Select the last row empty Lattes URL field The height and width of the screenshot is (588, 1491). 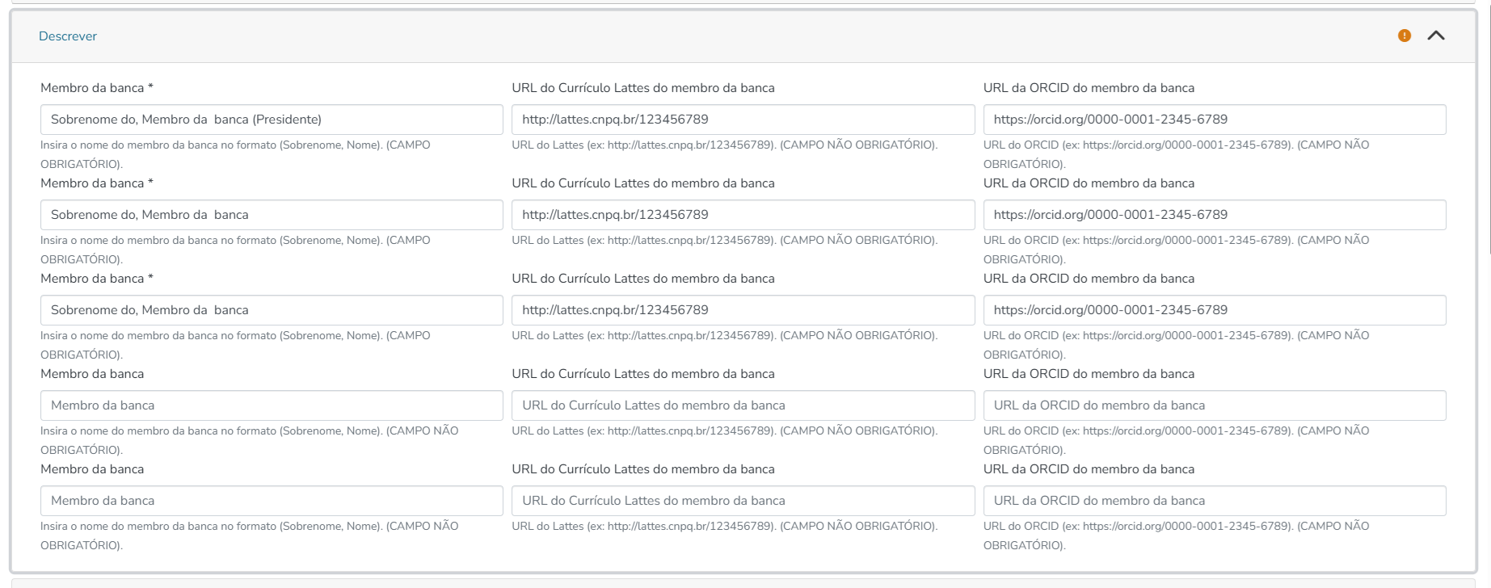click(743, 501)
